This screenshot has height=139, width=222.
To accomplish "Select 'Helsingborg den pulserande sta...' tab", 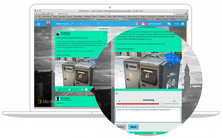I will 108,19.
